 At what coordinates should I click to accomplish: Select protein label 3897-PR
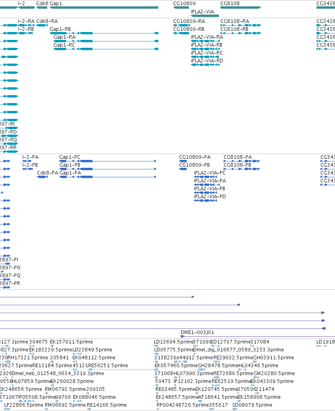[10, 283]
